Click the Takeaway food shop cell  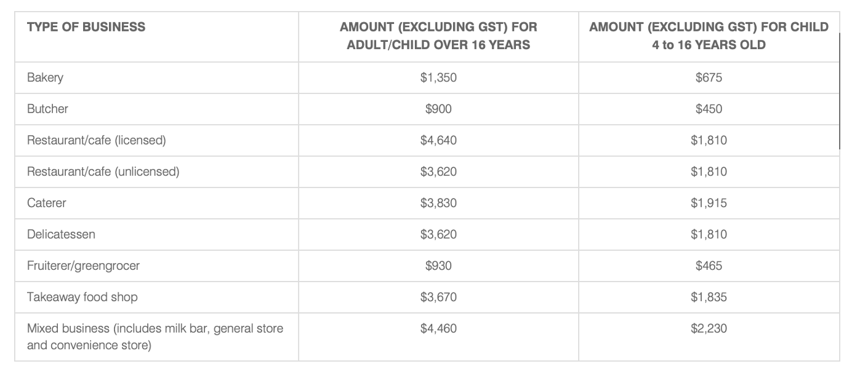point(82,297)
